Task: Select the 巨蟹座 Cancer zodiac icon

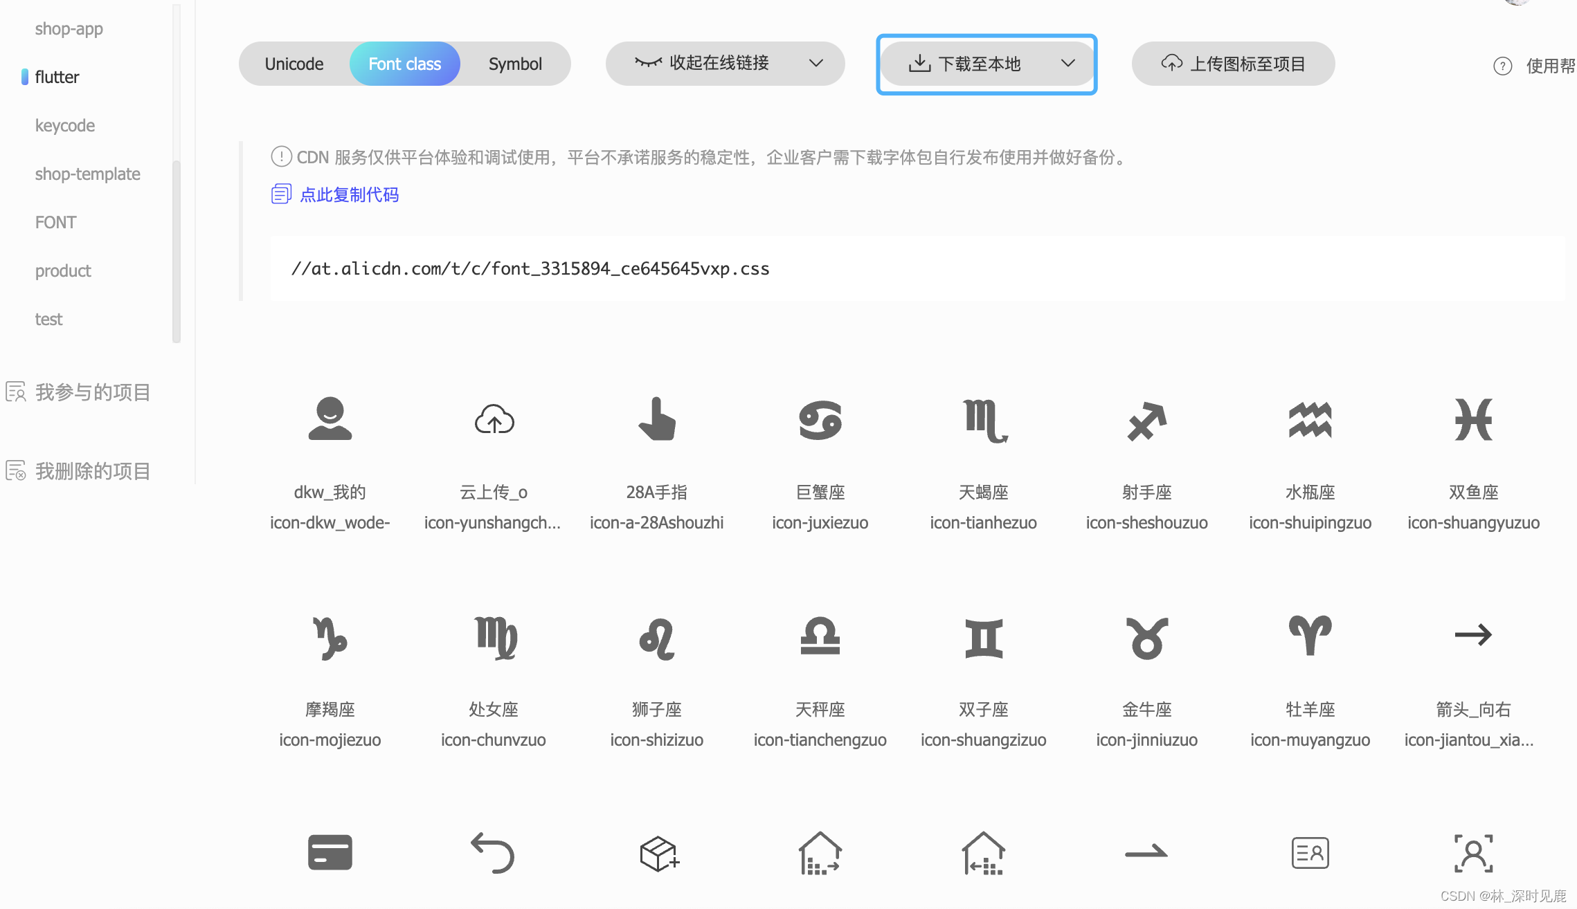Action: 820,420
